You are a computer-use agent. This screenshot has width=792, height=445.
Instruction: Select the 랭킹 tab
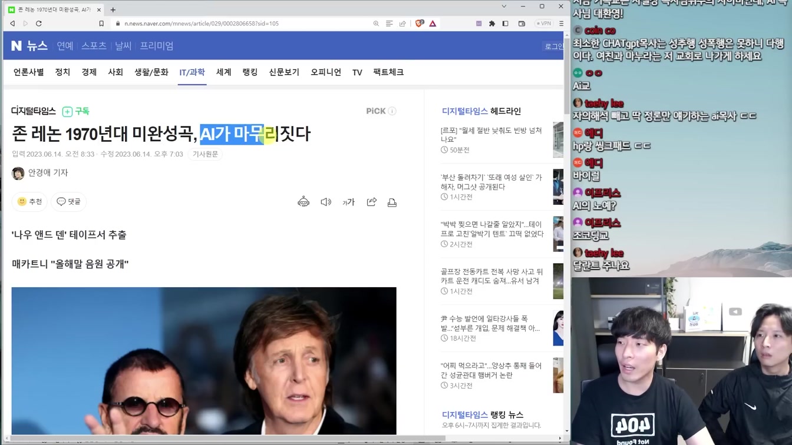[x=250, y=72]
